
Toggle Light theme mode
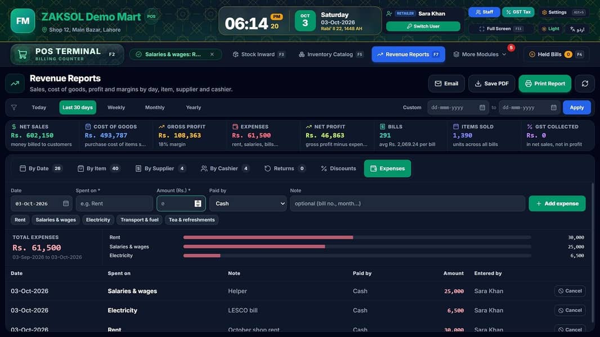[550, 29]
